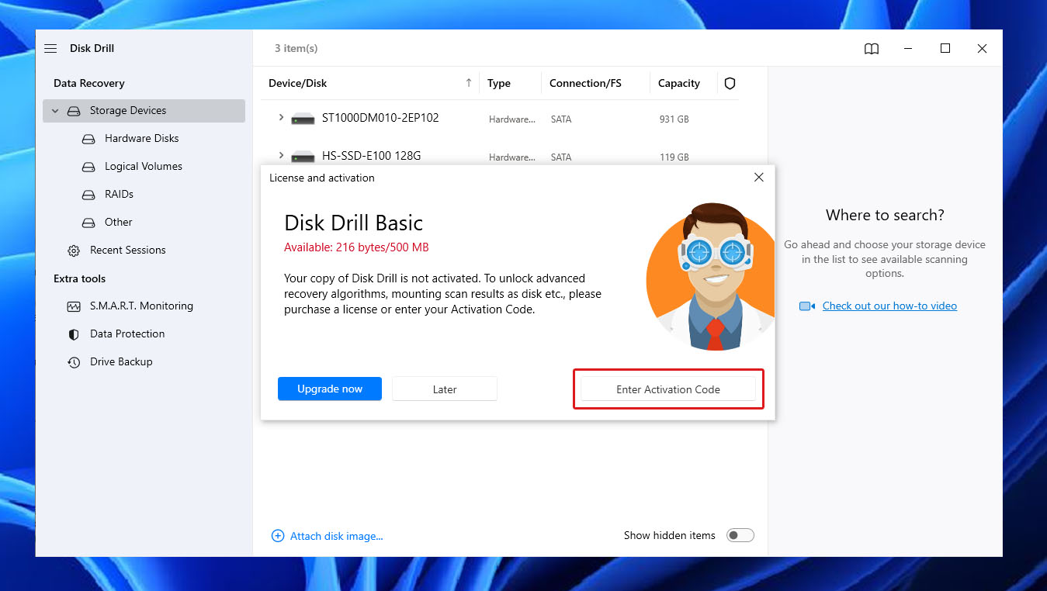Click the 931 GB capacity cell
The width and height of the screenshot is (1047, 591).
click(x=674, y=119)
